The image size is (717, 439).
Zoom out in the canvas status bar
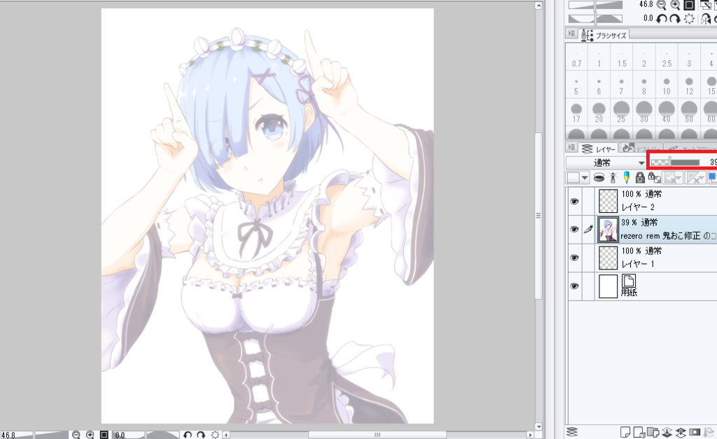coord(76,435)
